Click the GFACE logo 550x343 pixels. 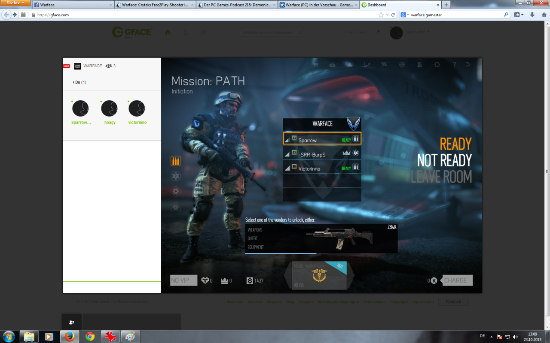(x=131, y=32)
